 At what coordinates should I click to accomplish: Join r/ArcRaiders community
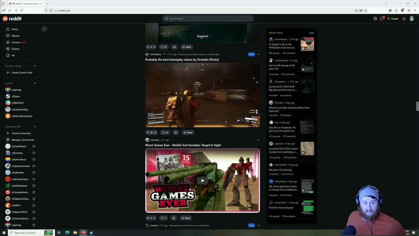251,54
